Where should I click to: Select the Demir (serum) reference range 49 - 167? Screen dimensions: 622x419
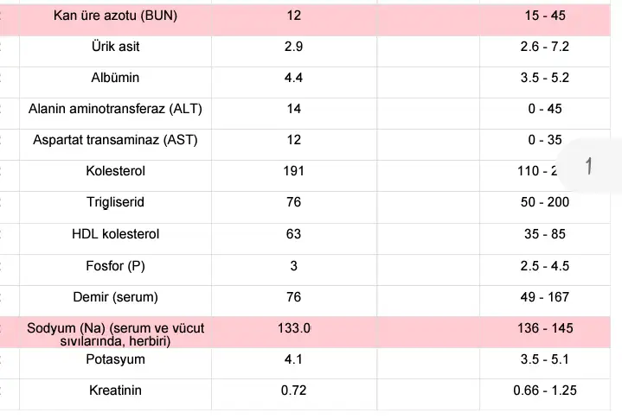(544, 297)
